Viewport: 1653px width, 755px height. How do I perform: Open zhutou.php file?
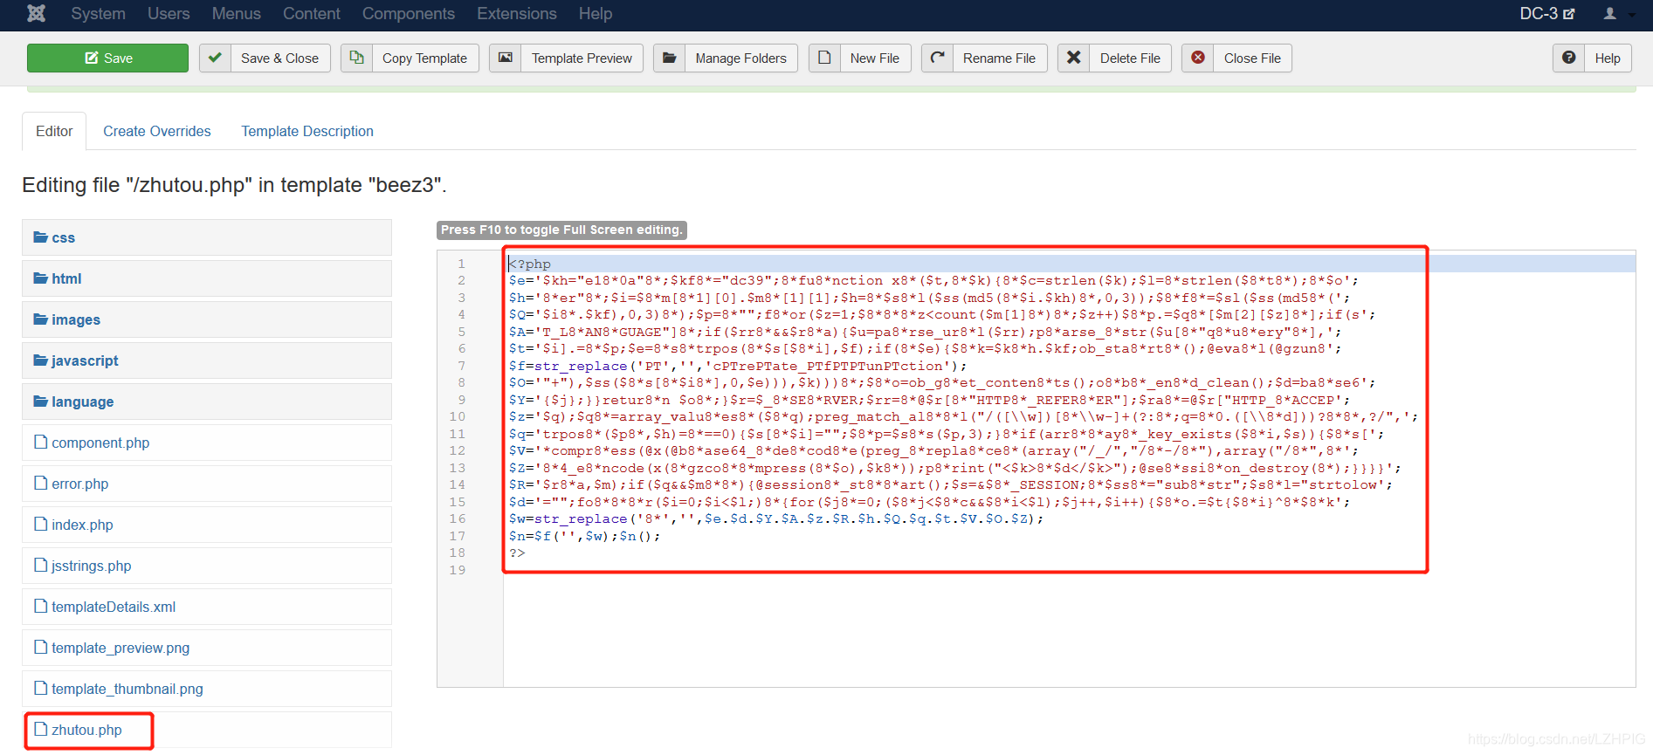coord(207,730)
